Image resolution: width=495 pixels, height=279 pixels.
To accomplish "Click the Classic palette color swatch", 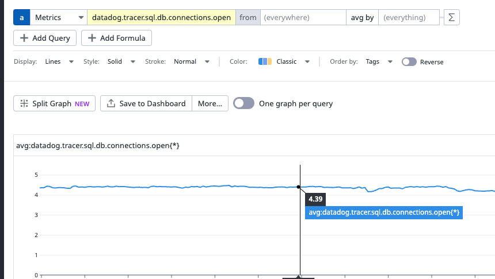I will click(265, 61).
